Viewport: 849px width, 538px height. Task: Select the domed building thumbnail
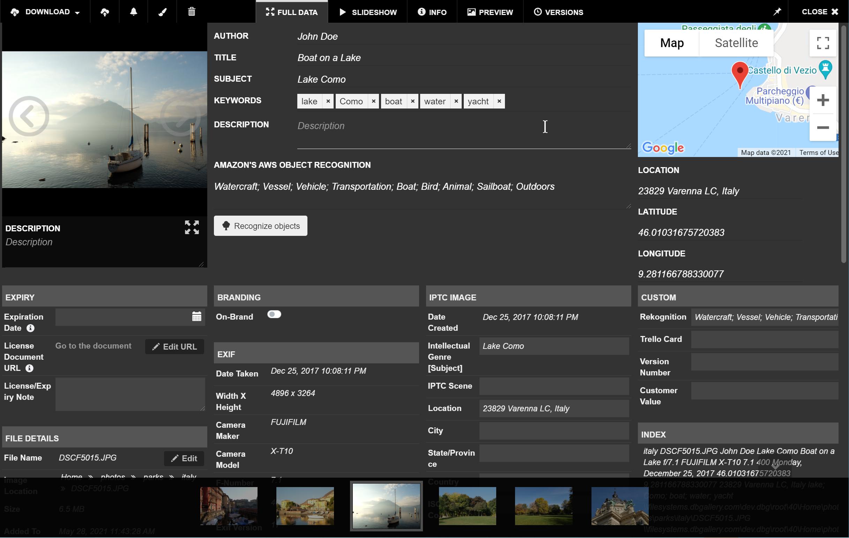620,506
